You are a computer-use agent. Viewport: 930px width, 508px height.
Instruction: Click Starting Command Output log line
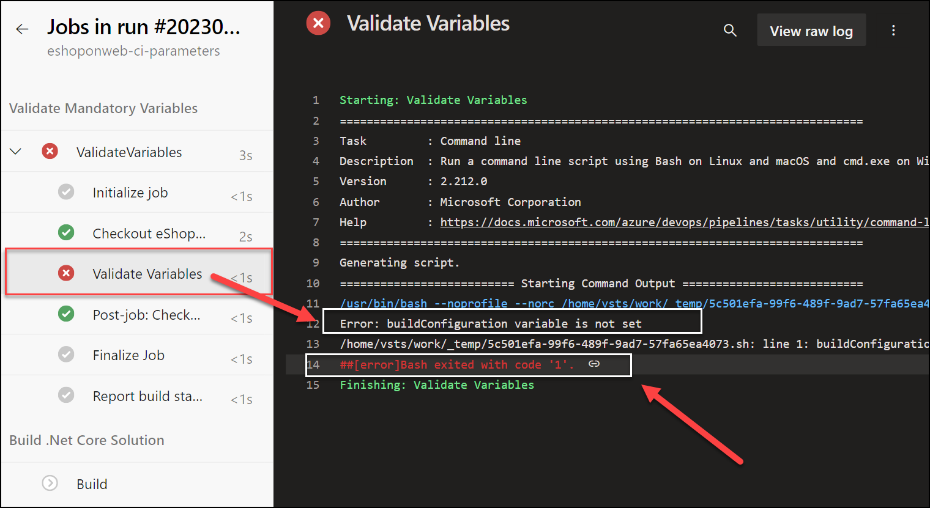601,283
